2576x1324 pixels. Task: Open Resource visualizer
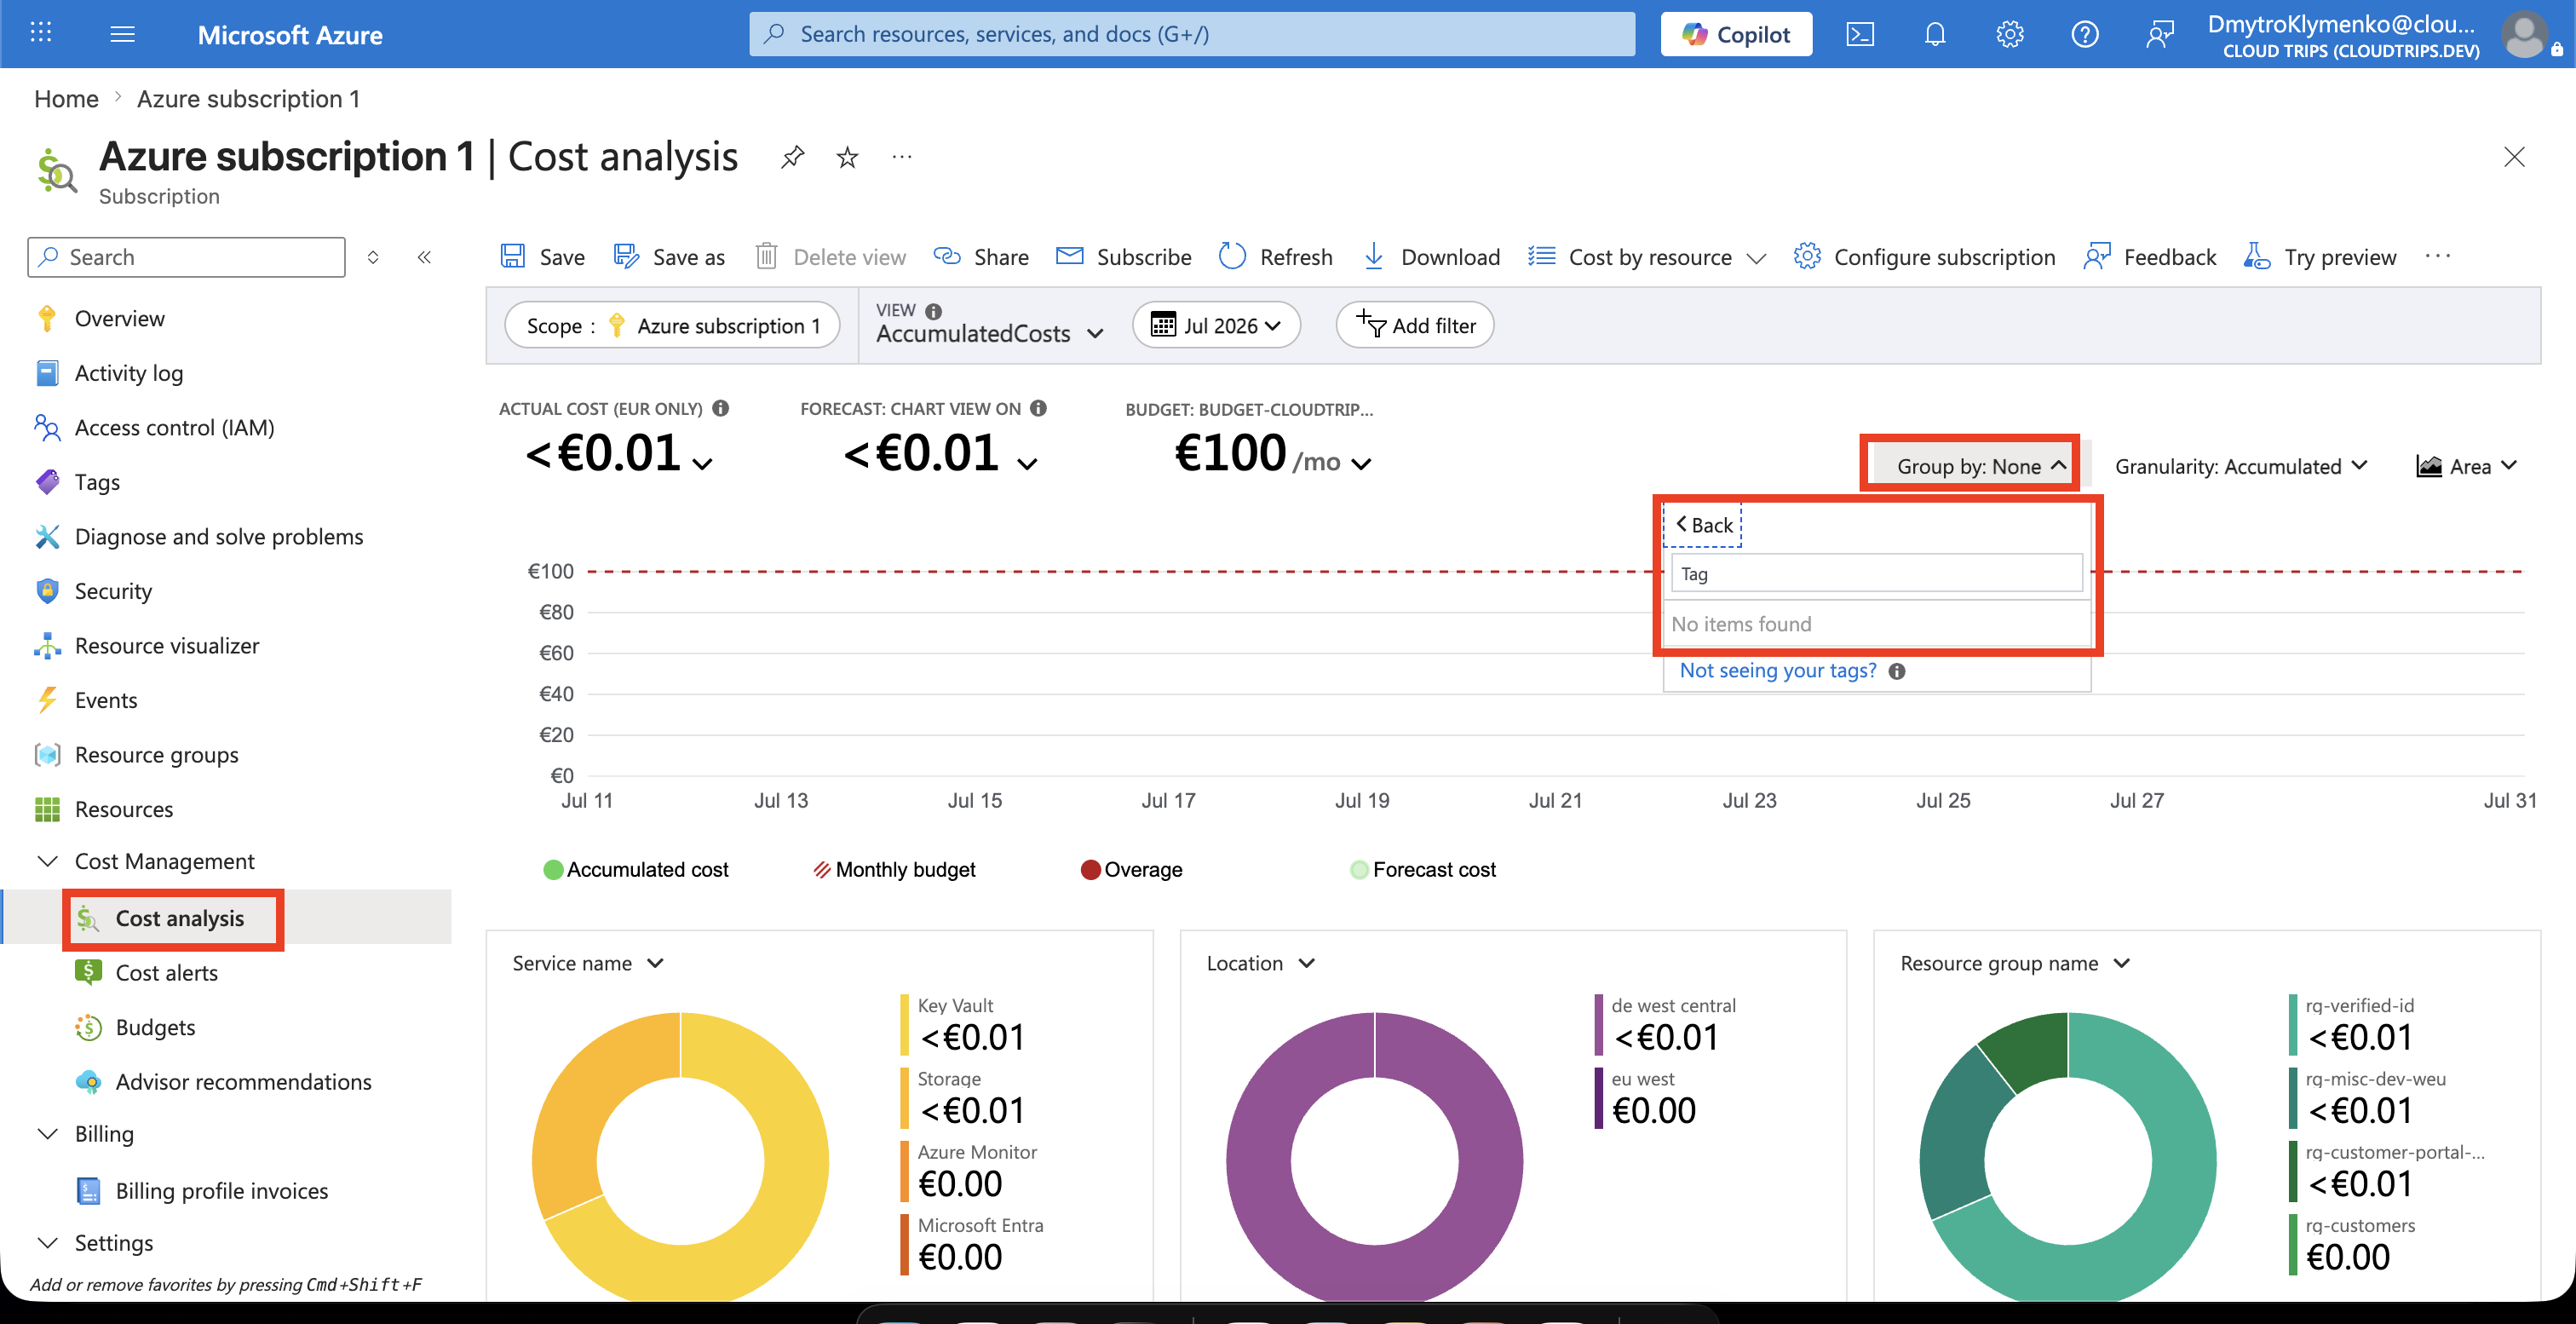pos(166,645)
